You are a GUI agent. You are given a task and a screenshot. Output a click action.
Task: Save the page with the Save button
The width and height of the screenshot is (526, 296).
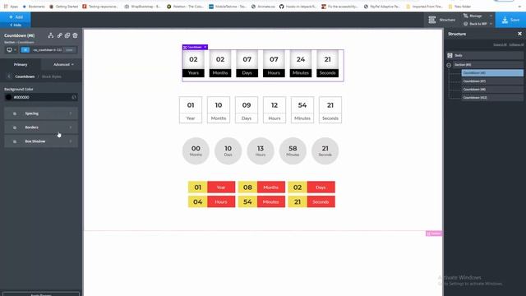(x=510, y=20)
